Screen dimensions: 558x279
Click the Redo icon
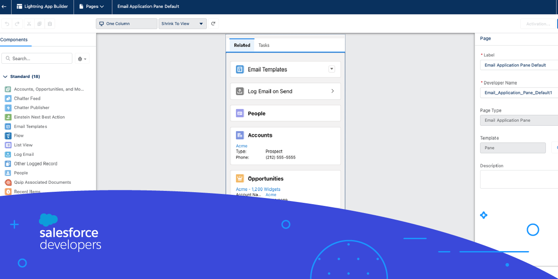(x=17, y=24)
